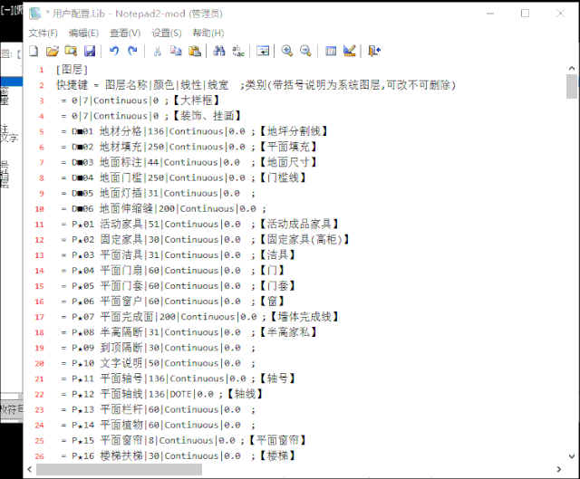Screen dimensions: 580x479
Task: Click the text 文字说明 on line 20
Action: coord(121,363)
